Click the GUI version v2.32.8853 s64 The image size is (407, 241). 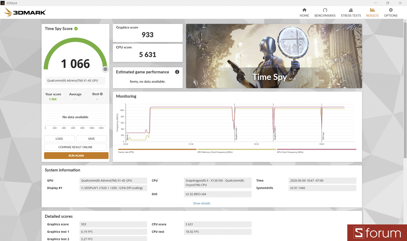coord(218,194)
